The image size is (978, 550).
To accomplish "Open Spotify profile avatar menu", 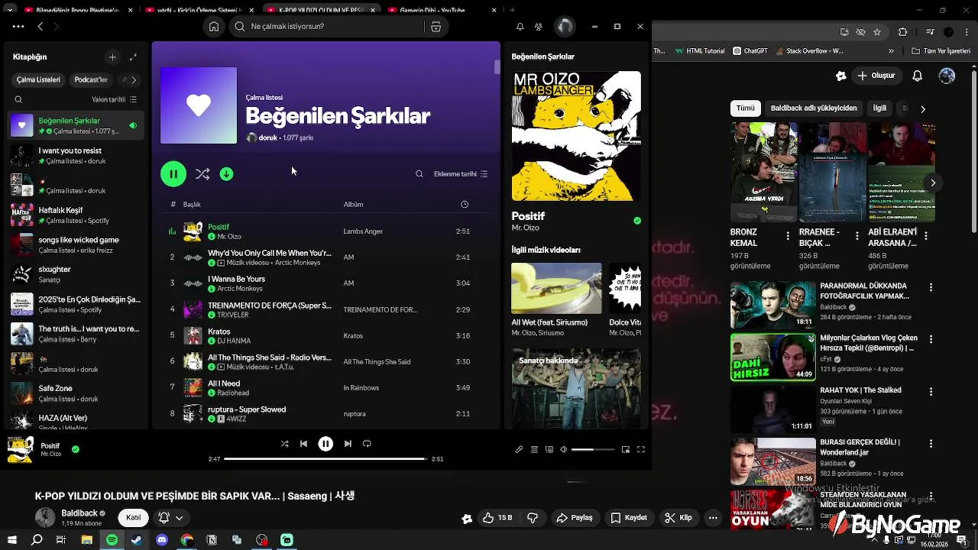I will click(x=565, y=26).
